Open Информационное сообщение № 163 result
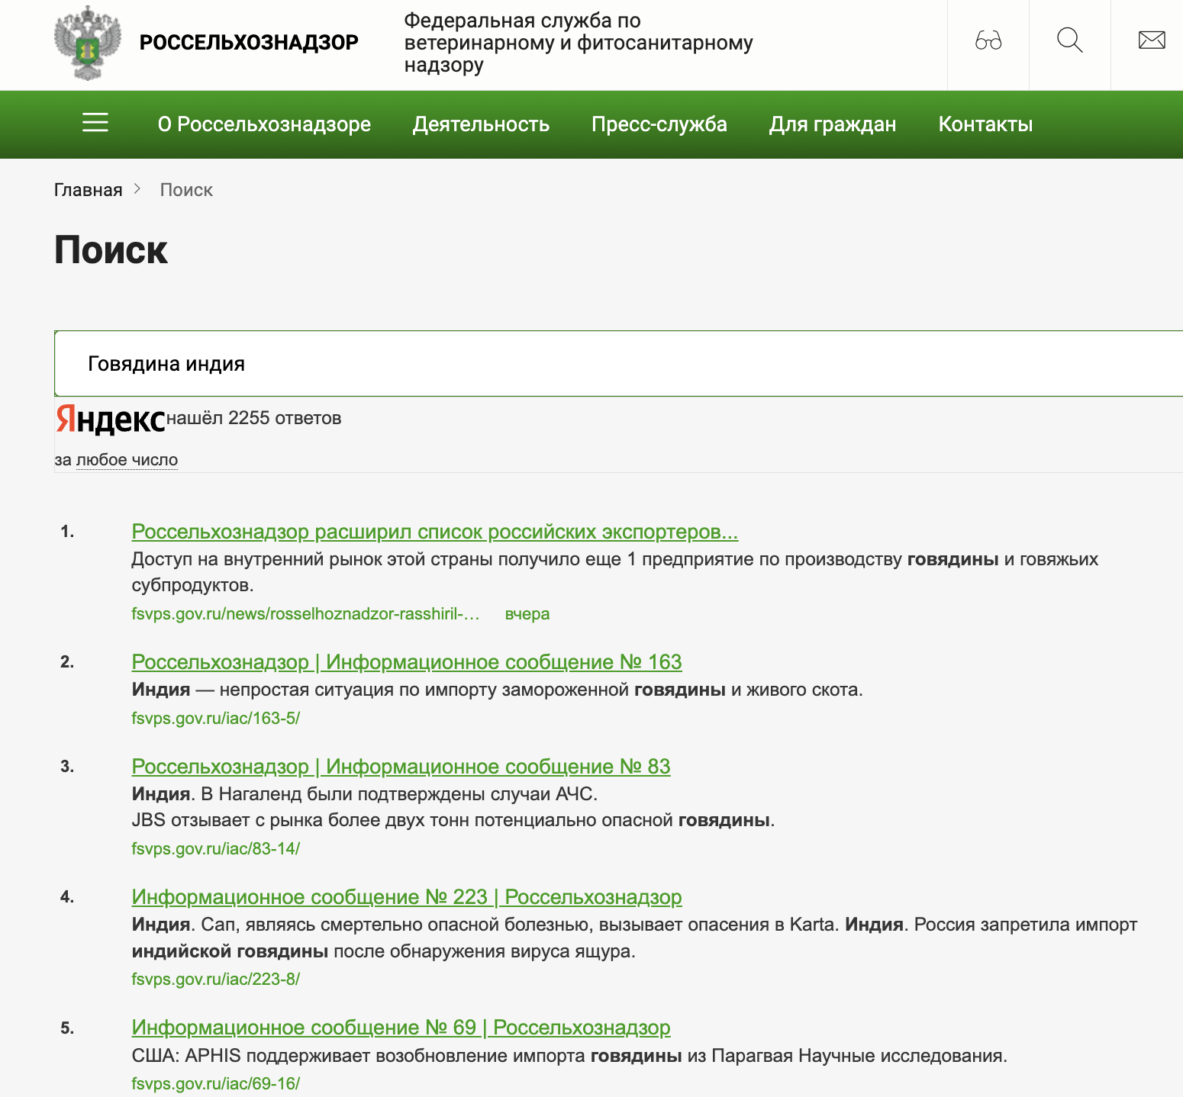Viewport: 1183px width, 1097px height. 407,662
